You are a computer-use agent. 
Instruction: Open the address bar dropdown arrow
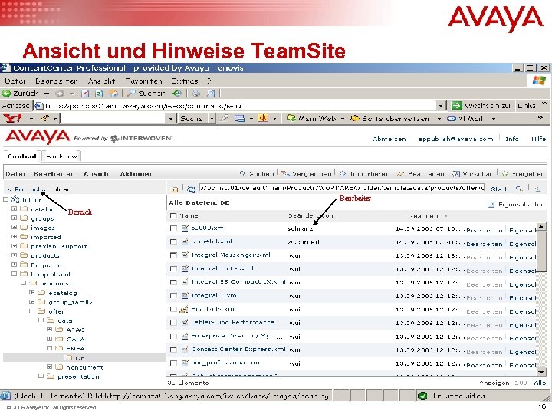tap(440, 106)
